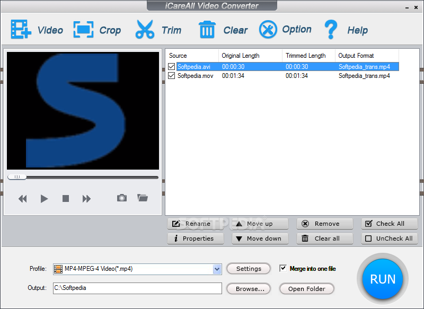Viewport: 424px width, 309px height.
Task: Click the Trim toolbar label
Action: click(x=172, y=30)
